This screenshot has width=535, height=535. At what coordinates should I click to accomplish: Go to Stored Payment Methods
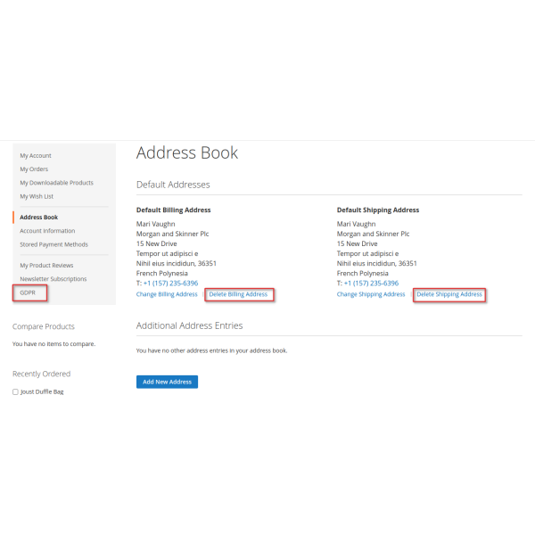coord(53,244)
